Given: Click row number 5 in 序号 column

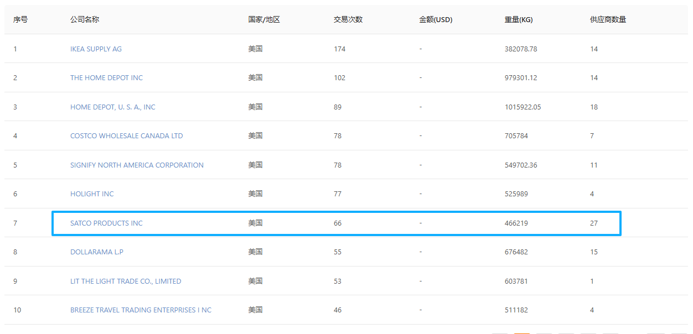Looking at the screenshot, I should point(15,165).
